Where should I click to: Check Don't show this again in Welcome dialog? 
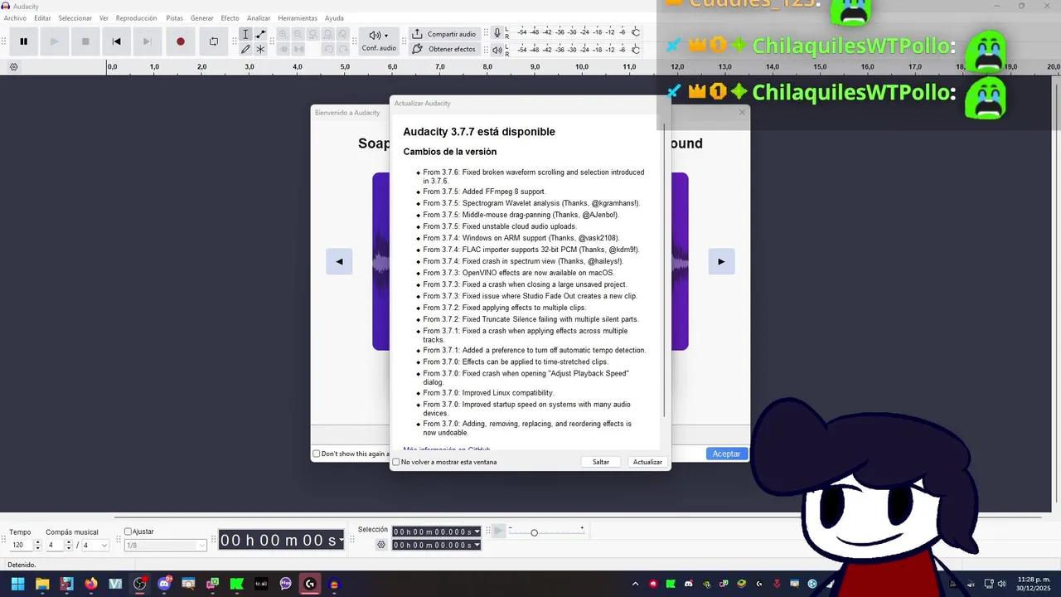click(x=316, y=454)
